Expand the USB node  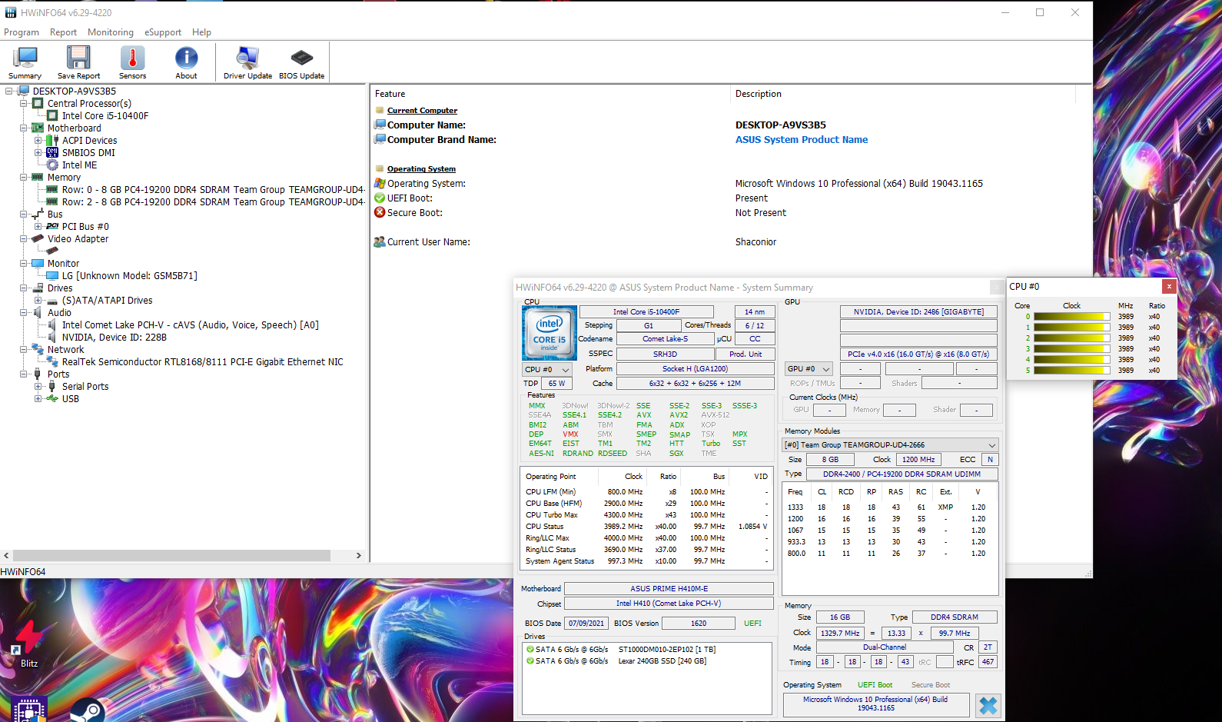38,399
